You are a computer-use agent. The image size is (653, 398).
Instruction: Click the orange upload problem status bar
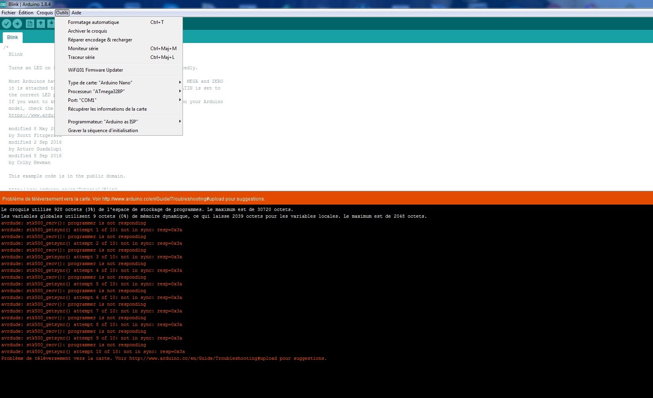326,199
